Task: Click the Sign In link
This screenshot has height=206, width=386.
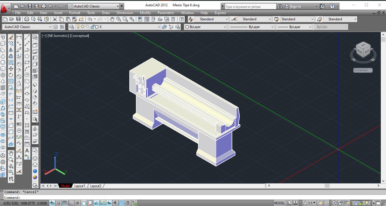Action: 296,6
